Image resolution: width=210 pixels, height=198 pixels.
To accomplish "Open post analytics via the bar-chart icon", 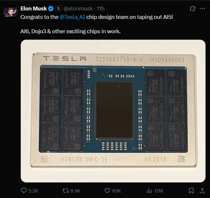I will [150, 191].
